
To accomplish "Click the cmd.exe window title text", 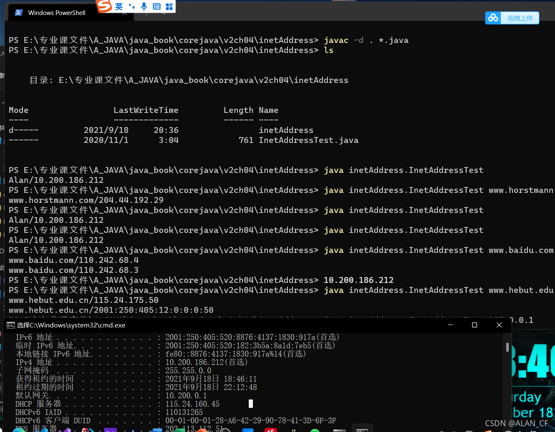I will pyautogui.click(x=71, y=325).
